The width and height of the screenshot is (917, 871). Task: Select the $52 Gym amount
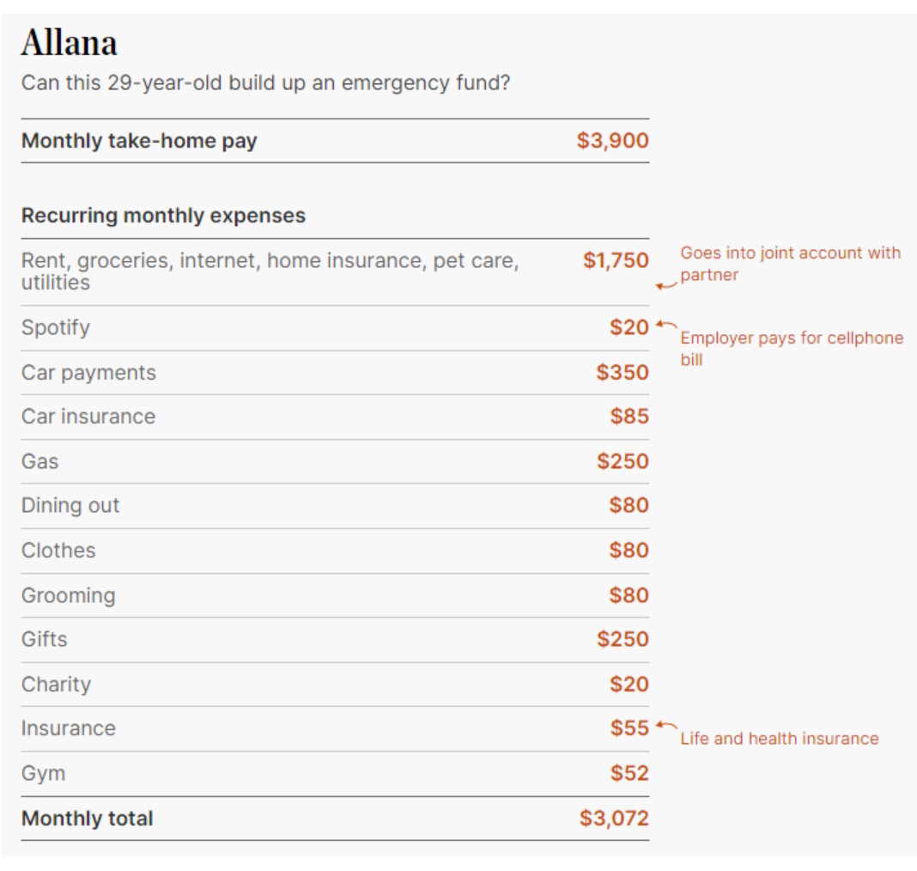[x=629, y=773]
